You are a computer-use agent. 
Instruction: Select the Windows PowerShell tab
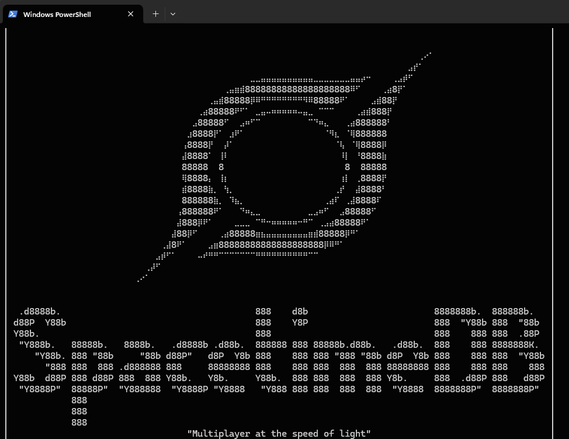(x=64, y=14)
